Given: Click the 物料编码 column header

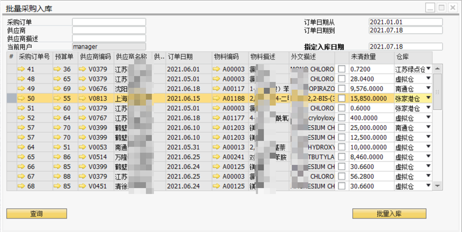Looking at the screenshot, I should tap(230, 57).
